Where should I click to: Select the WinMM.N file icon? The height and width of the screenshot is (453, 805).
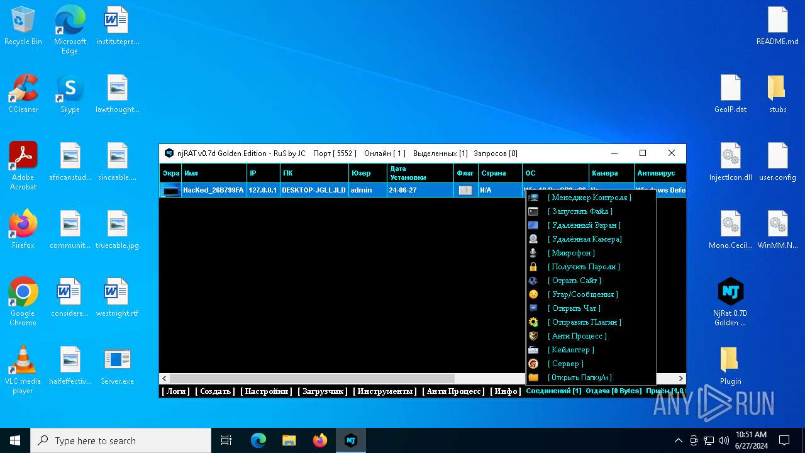pyautogui.click(x=777, y=229)
